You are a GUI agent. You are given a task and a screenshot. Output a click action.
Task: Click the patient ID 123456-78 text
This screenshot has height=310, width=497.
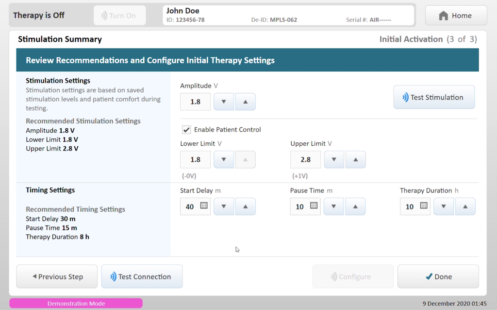click(185, 19)
